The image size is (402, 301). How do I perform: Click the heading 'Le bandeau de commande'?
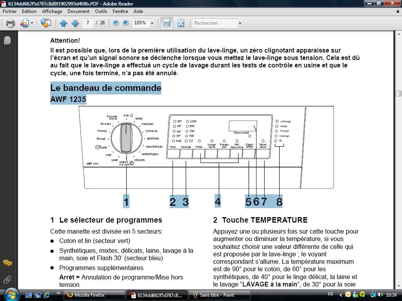[x=106, y=88]
